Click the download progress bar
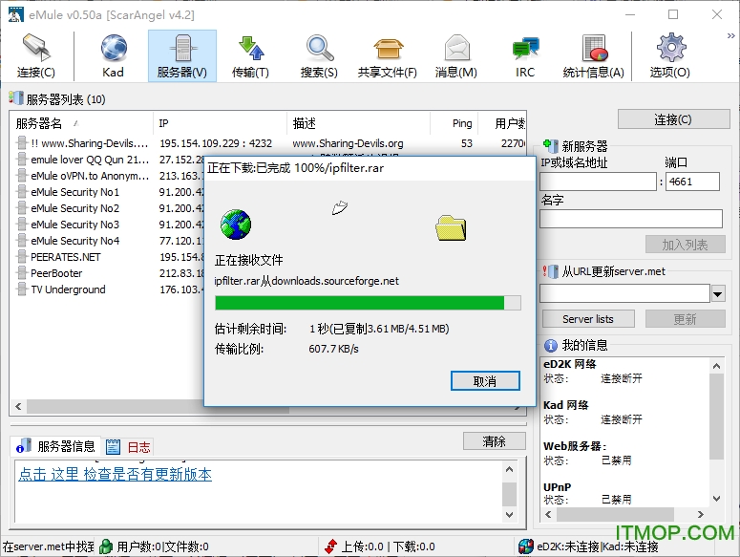Screen dimensions: 740x557 click(369, 303)
